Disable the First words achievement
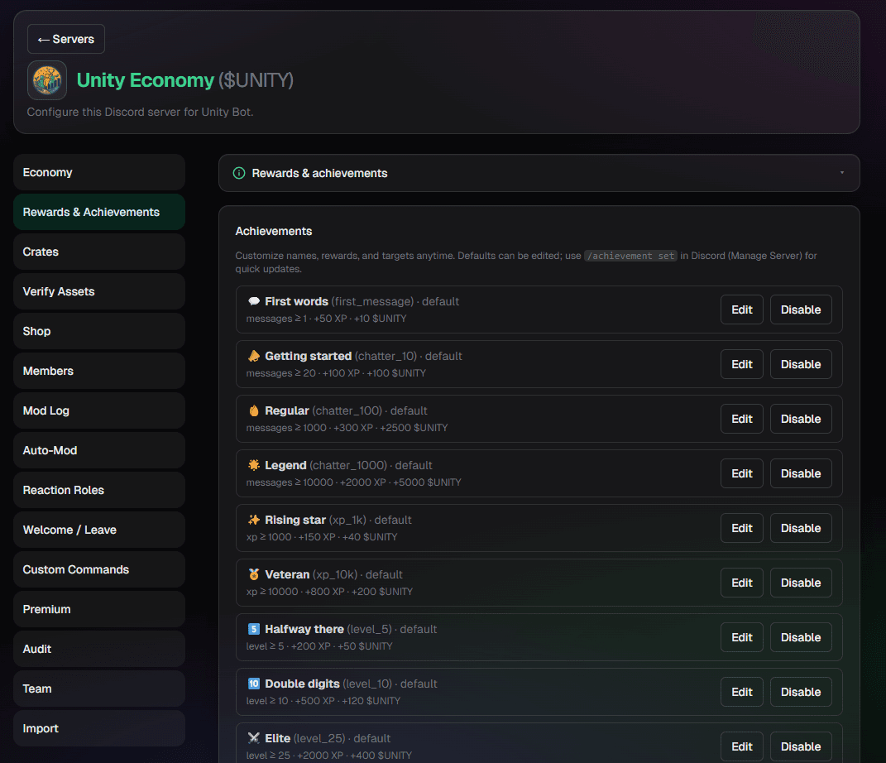This screenshot has width=886, height=763. pos(801,310)
